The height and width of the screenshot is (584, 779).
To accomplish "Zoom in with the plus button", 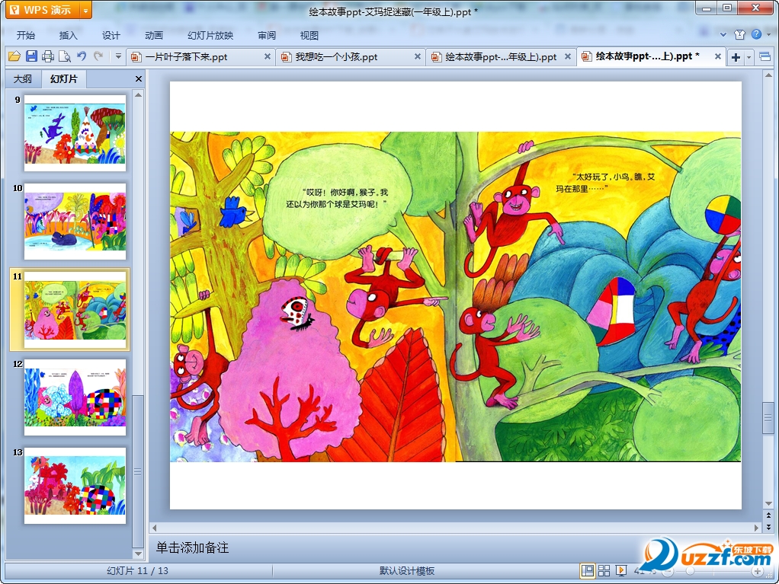I will click(x=758, y=572).
